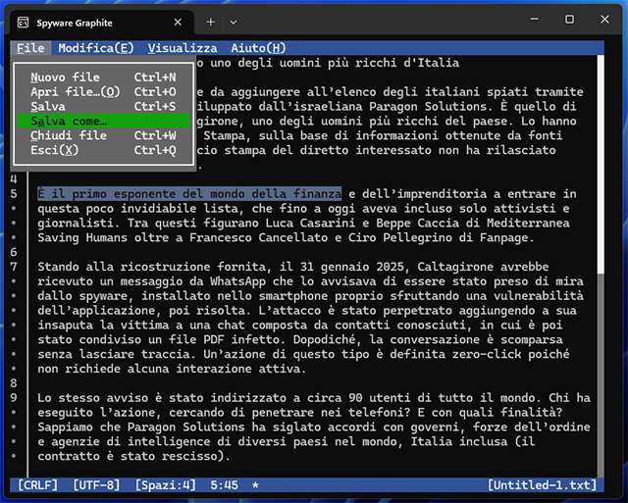
Task: Click the name 'Luca Casarini' in the text
Action: [310, 223]
